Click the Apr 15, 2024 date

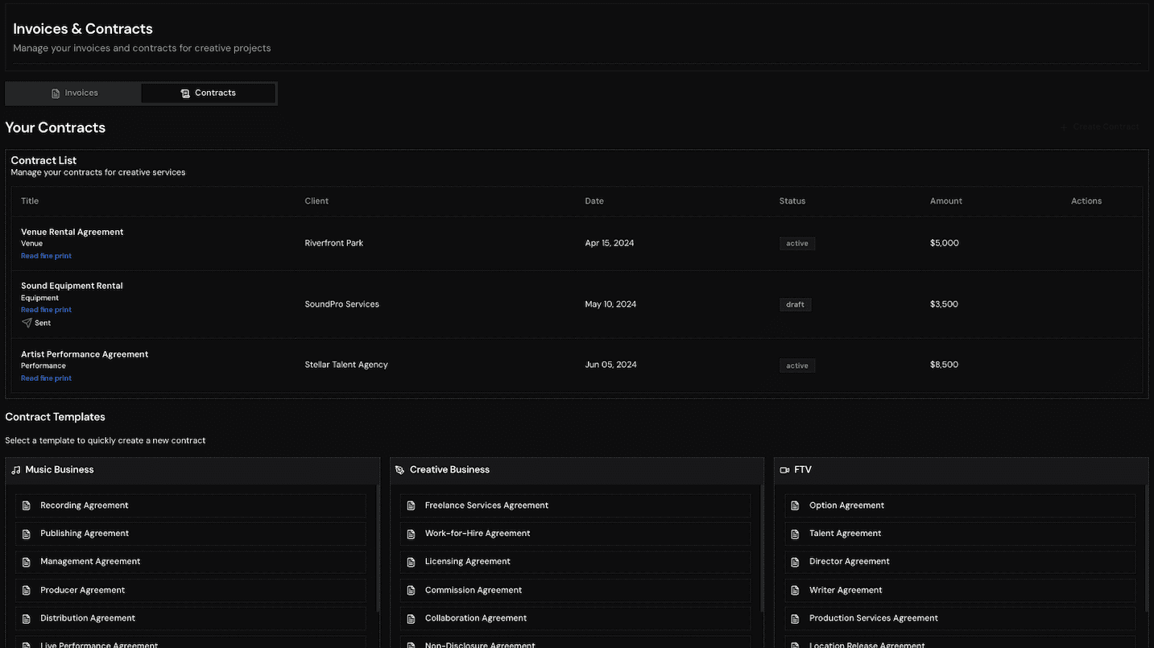point(609,243)
